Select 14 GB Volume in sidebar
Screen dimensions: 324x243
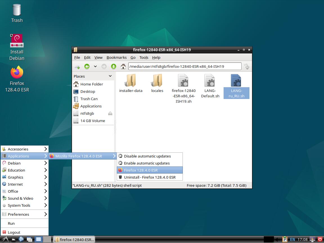pos(93,121)
